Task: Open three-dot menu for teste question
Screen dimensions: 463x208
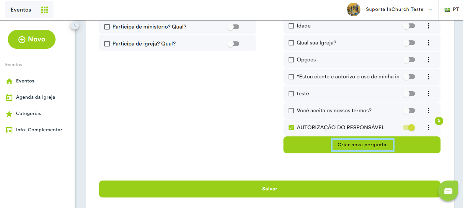Action: pyautogui.click(x=429, y=94)
